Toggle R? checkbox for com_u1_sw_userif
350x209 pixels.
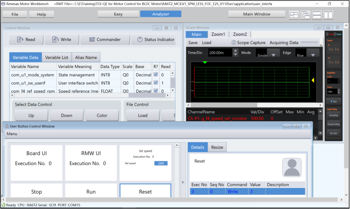coord(156,83)
